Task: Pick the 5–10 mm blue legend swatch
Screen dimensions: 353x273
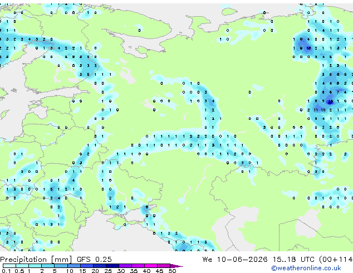Action: tap(61, 266)
